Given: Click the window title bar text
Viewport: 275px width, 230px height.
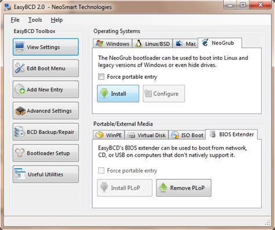Looking at the screenshot, I should coord(63,7).
